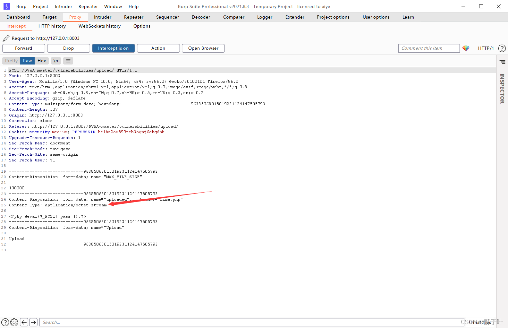
Task: Open the highlight color picker icon
Action: [x=466, y=48]
